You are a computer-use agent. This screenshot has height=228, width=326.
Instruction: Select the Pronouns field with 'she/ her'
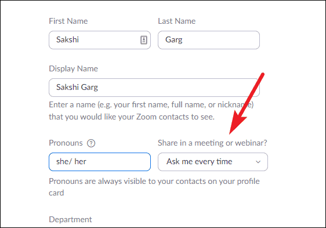coord(100,162)
